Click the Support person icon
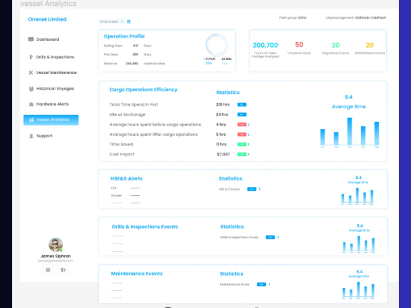 point(31,136)
